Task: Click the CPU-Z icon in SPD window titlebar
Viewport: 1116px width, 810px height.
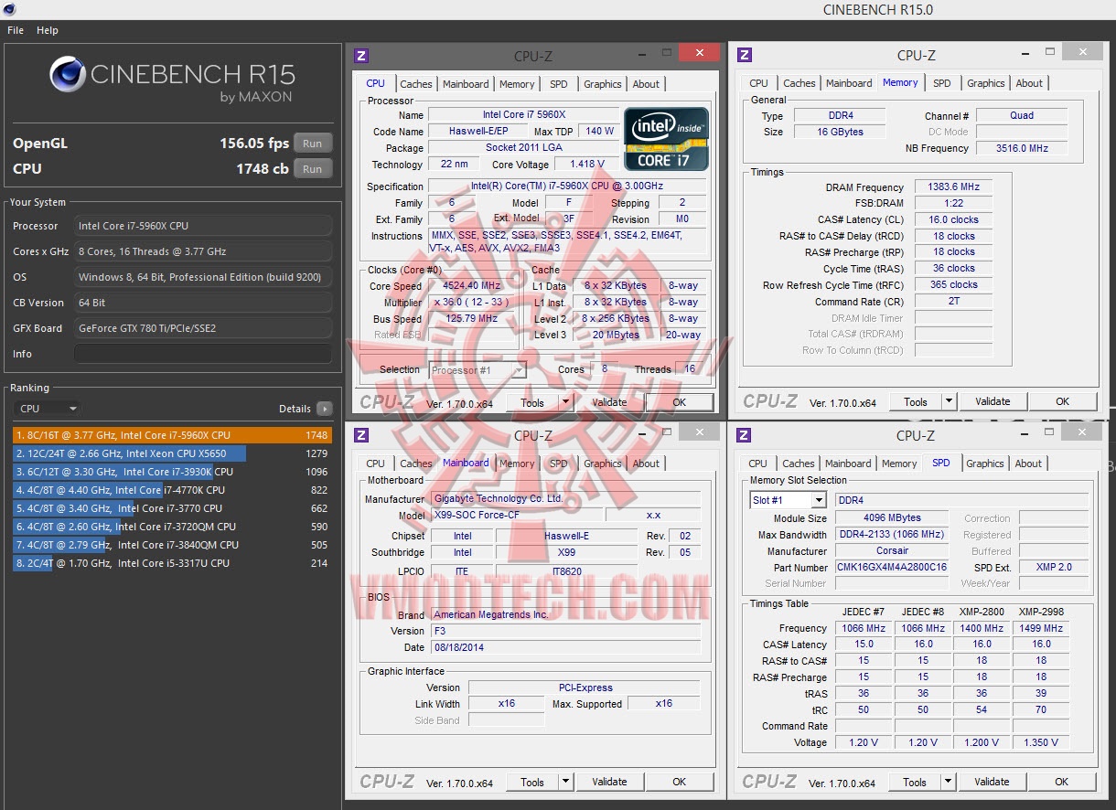Action: click(x=745, y=435)
